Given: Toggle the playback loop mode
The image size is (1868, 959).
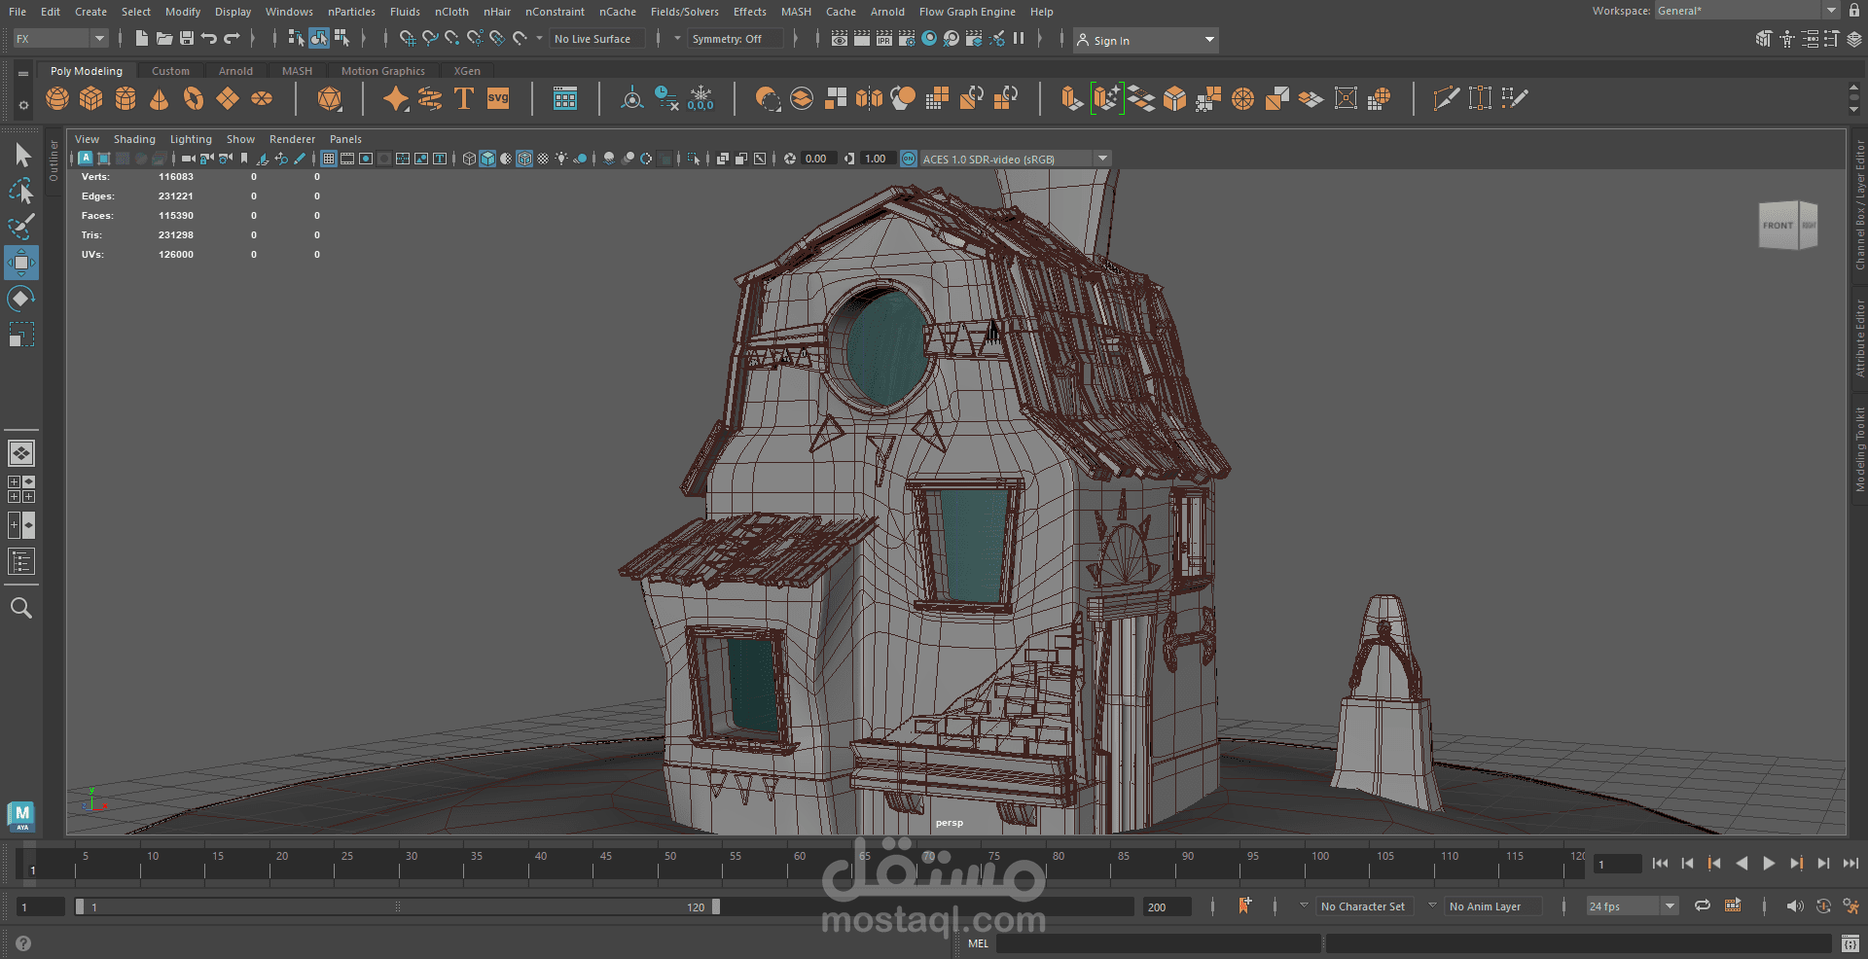Looking at the screenshot, I should (1702, 906).
